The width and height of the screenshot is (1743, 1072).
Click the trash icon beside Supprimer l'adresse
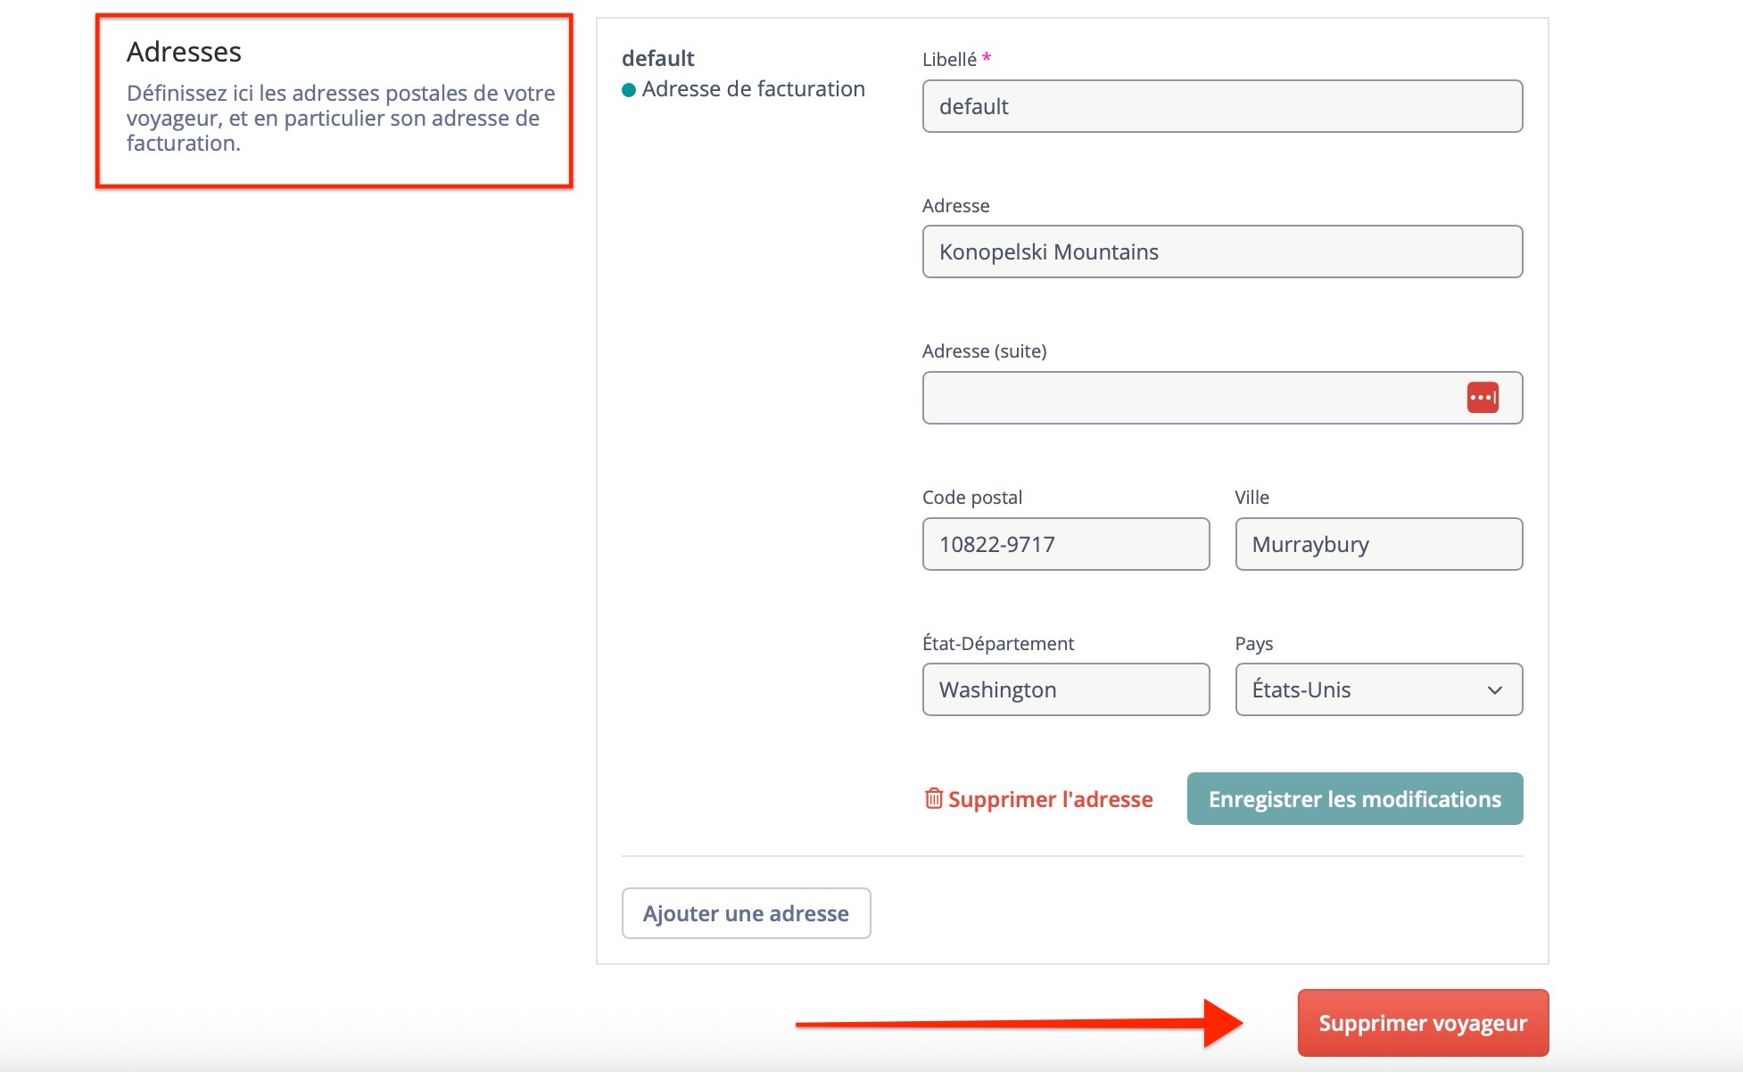(x=933, y=798)
